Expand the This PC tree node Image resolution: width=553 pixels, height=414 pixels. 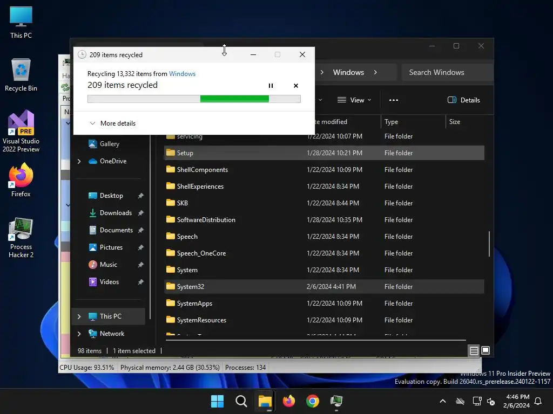pos(79,316)
